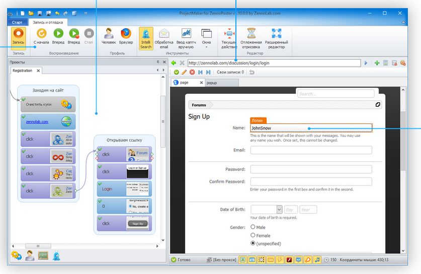421x274 pixels.
Task: Click the Forums breadcrumb button
Action: click(x=199, y=105)
